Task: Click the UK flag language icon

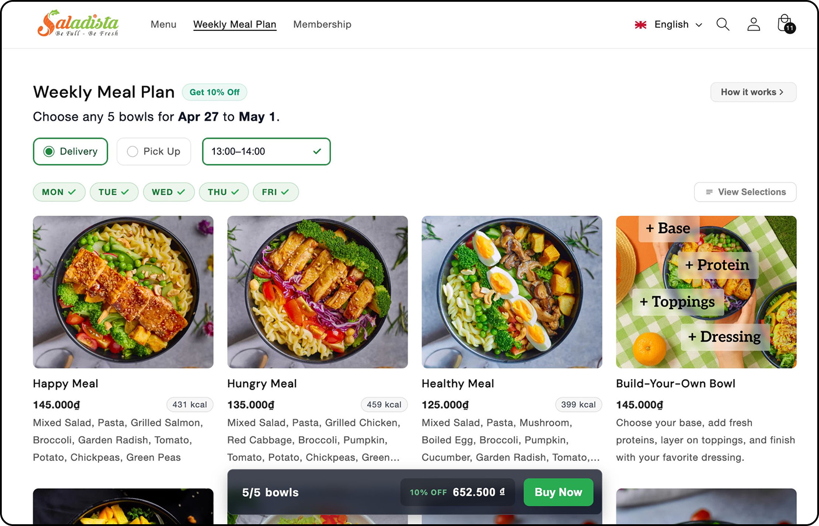Action: tap(640, 24)
